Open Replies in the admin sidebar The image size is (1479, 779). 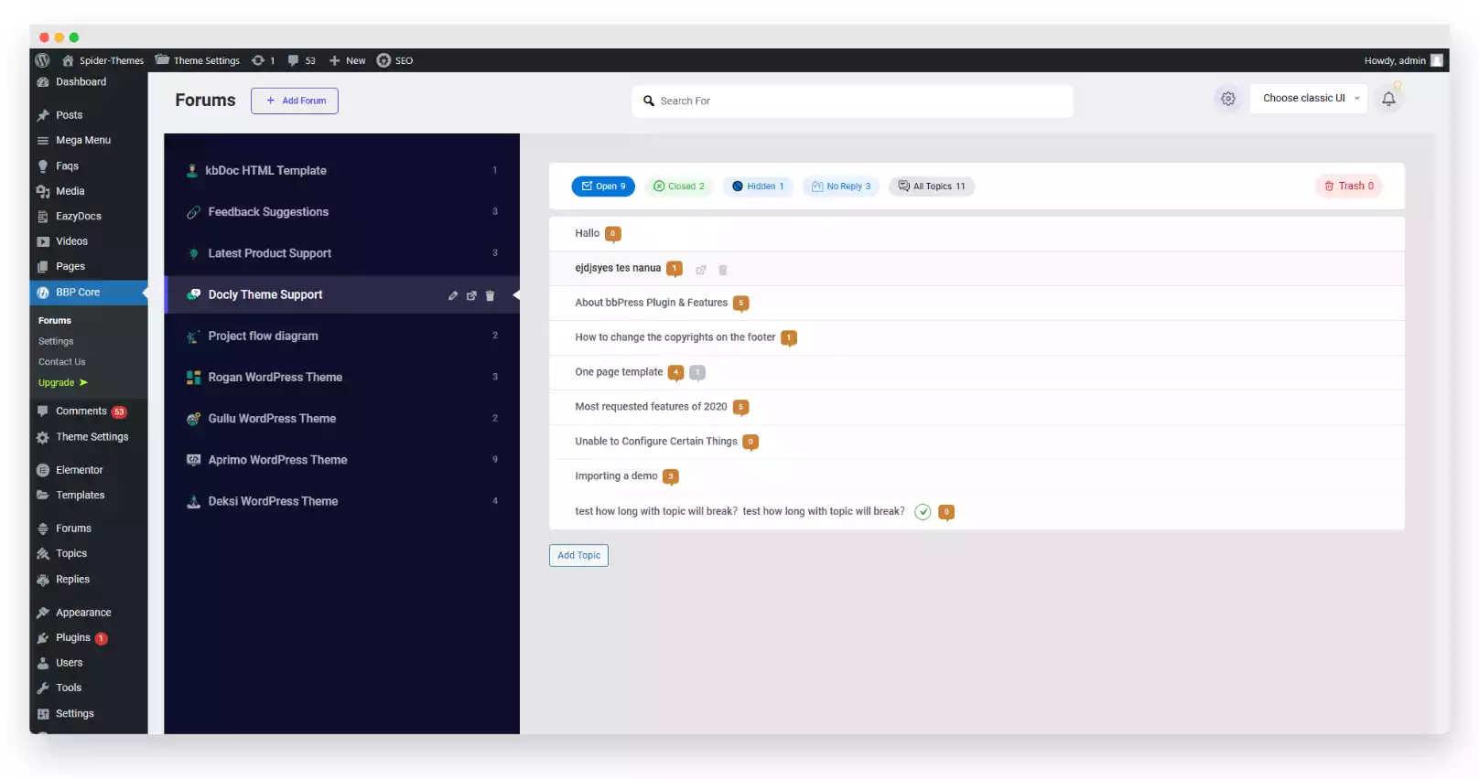click(72, 580)
